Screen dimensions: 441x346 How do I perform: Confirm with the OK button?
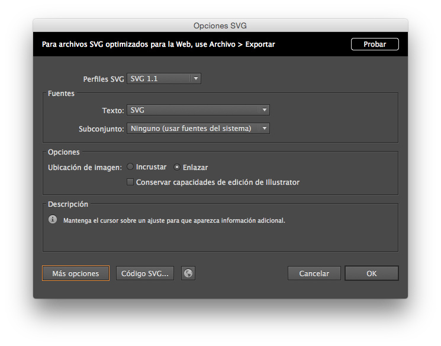[x=372, y=273]
